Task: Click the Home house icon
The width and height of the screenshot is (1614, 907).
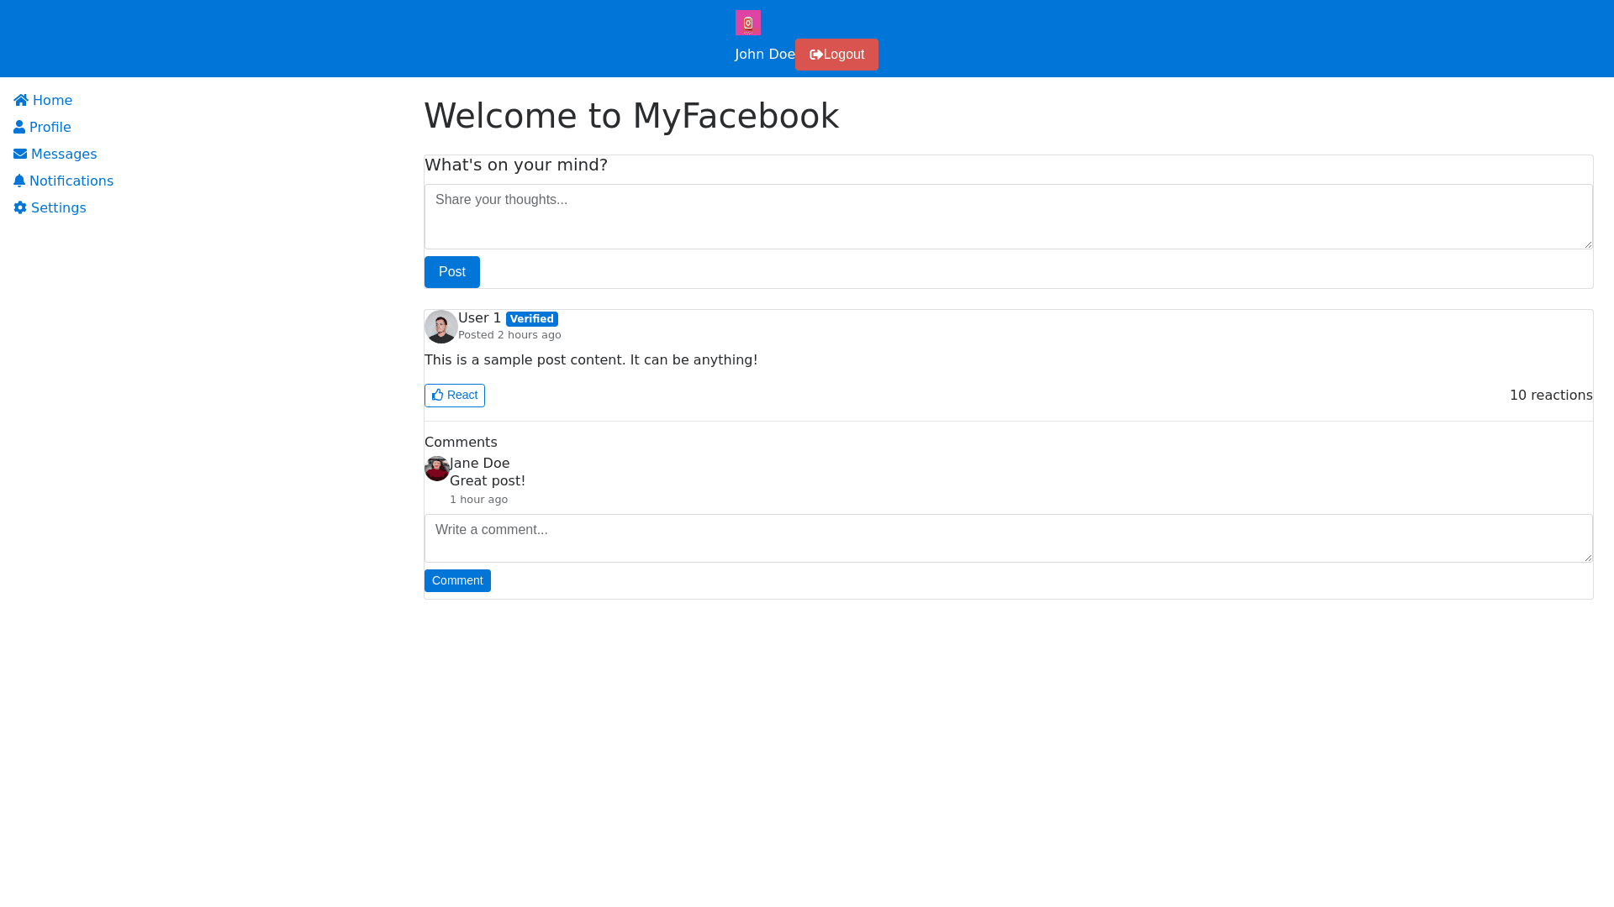Action: tap(21, 101)
